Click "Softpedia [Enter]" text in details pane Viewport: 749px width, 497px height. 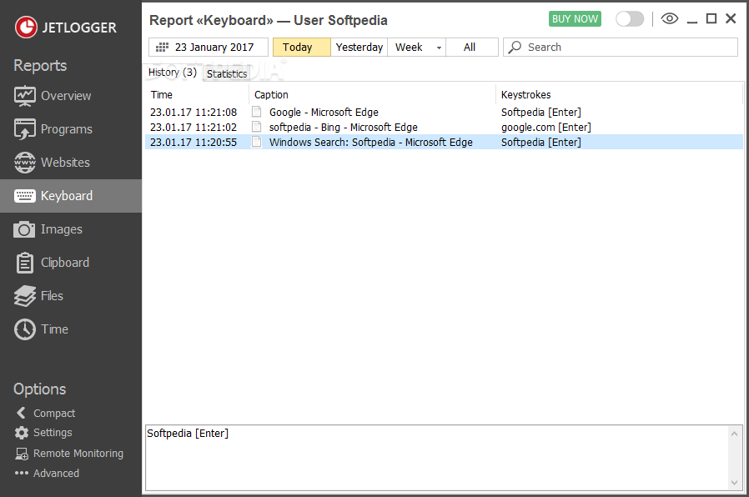pos(188,433)
